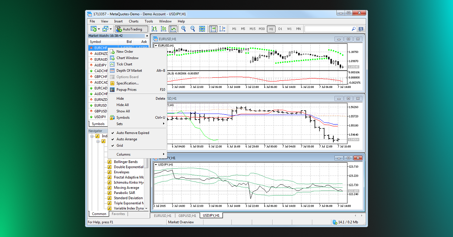Image resolution: width=453 pixels, height=237 pixels.
Task: Click the Depth Of Market menu icon
Action: [112, 71]
